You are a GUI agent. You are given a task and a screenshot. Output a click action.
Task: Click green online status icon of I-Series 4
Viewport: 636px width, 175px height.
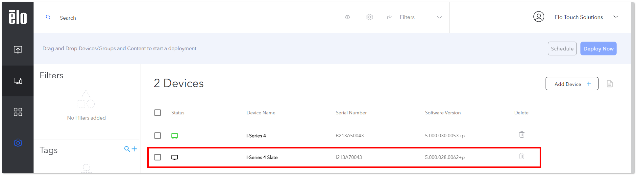(175, 136)
